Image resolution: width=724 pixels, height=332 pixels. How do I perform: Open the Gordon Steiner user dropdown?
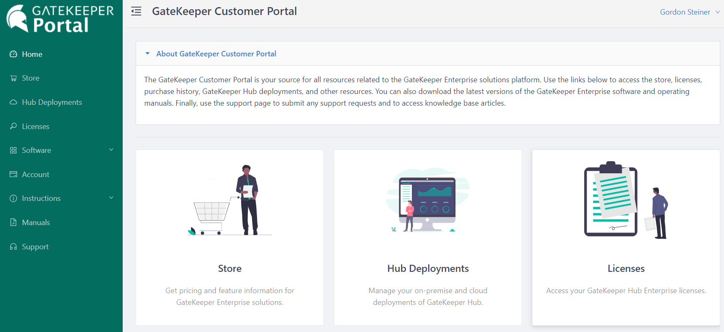[689, 12]
